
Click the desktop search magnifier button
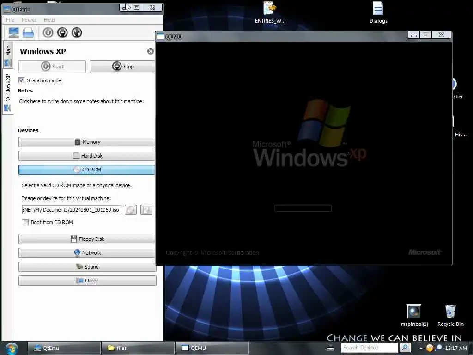[x=405, y=348]
